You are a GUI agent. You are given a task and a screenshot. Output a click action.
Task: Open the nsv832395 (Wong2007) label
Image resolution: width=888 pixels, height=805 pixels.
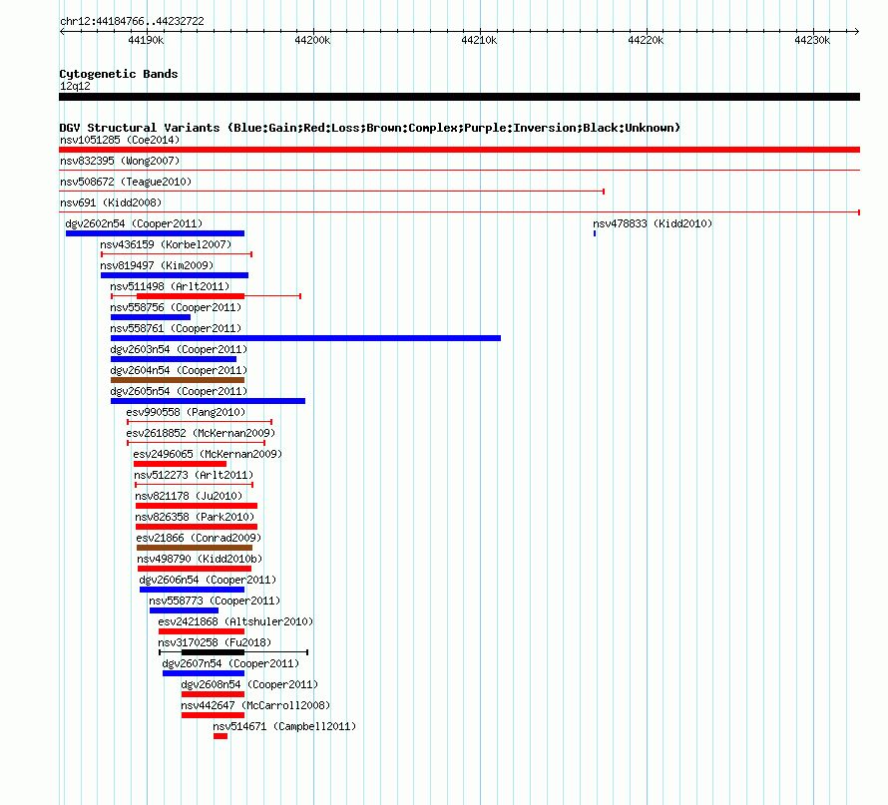(x=120, y=161)
